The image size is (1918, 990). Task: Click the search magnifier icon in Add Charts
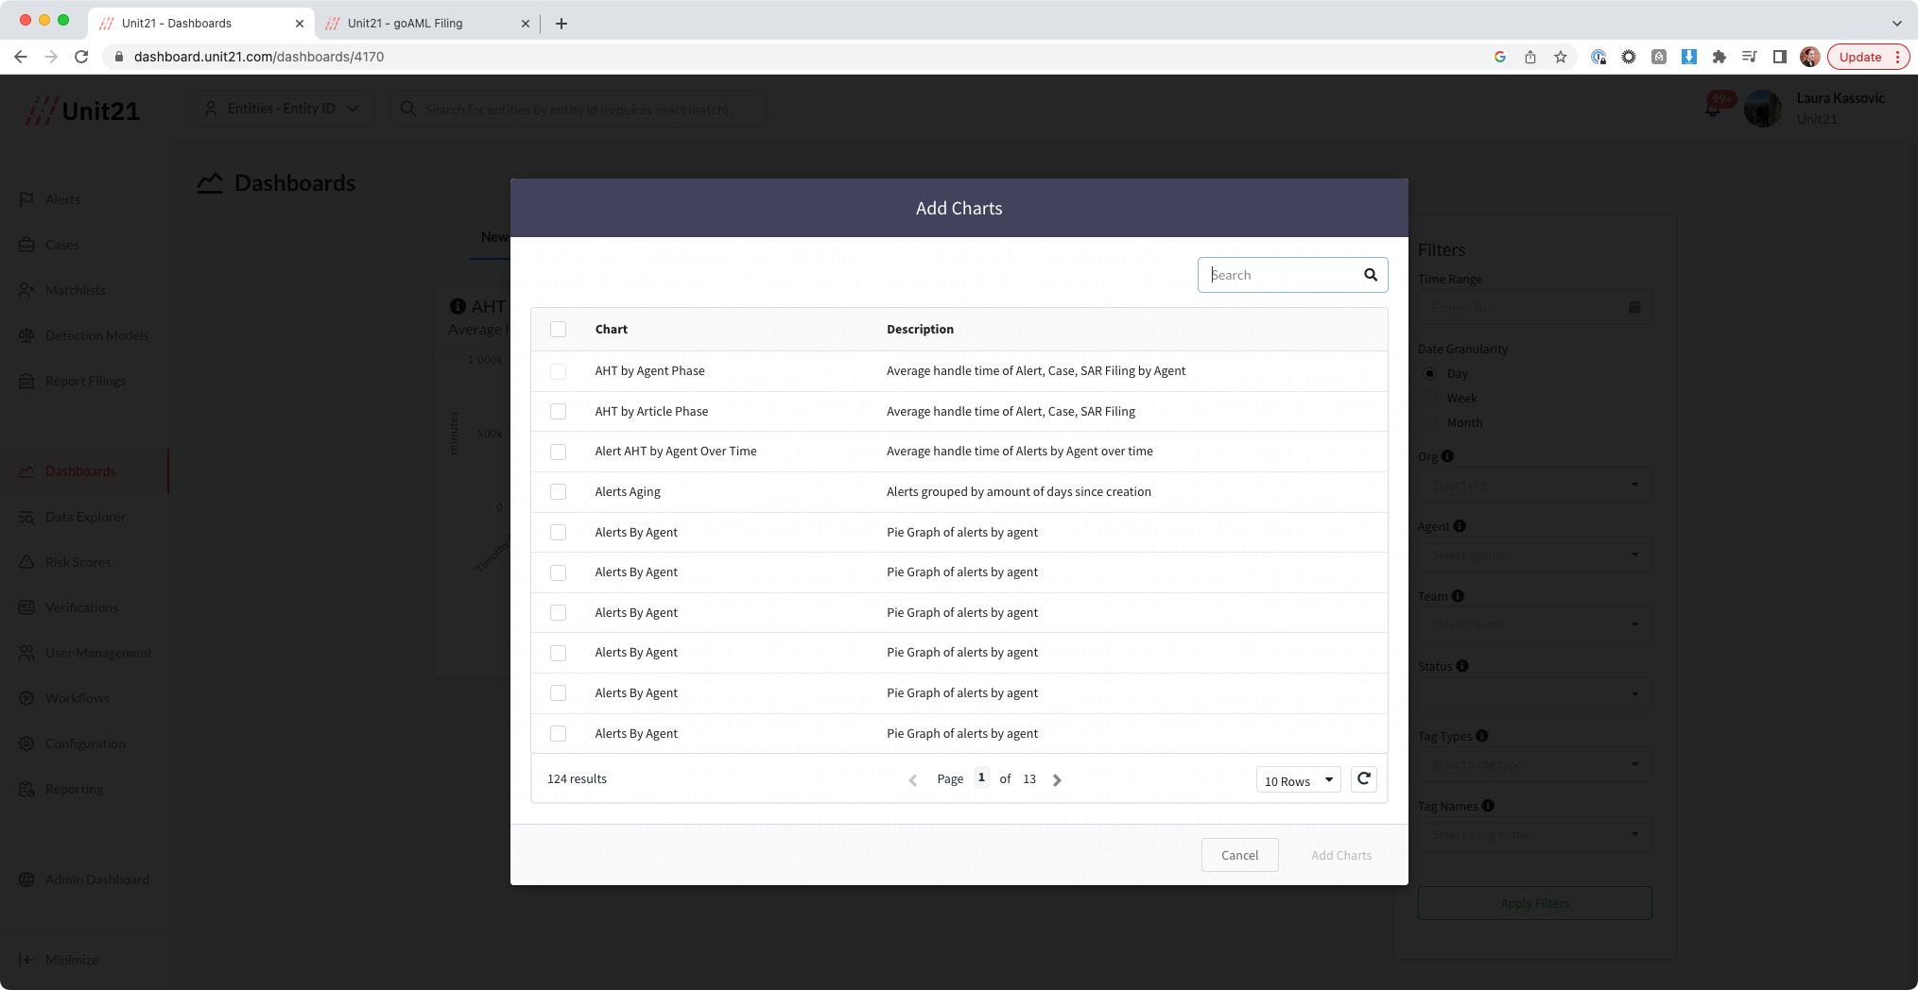point(1370,275)
